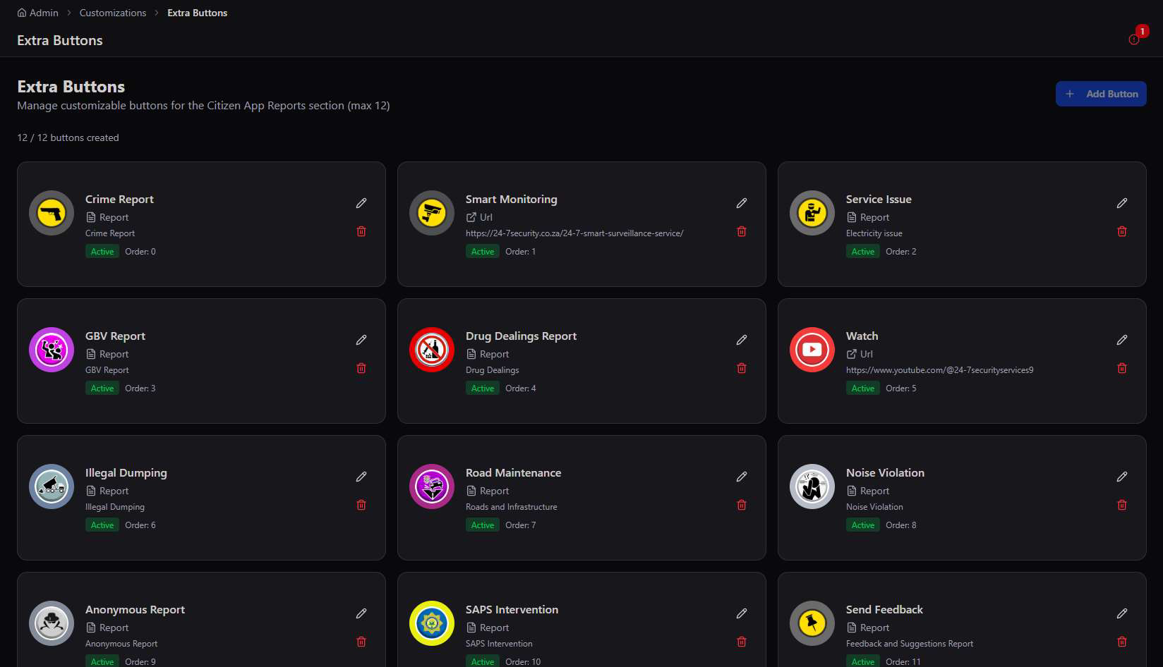Click the Active badge on Crime Report
This screenshot has width=1163, height=667.
(102, 252)
